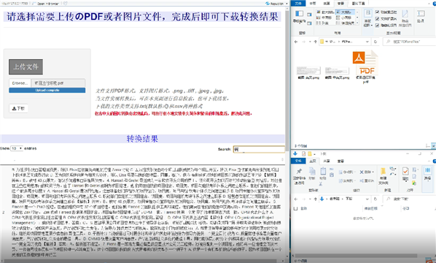This screenshot has width=436, height=263.
Task: Select 查看 tab in lower Explorer window
Action: pos(340,161)
